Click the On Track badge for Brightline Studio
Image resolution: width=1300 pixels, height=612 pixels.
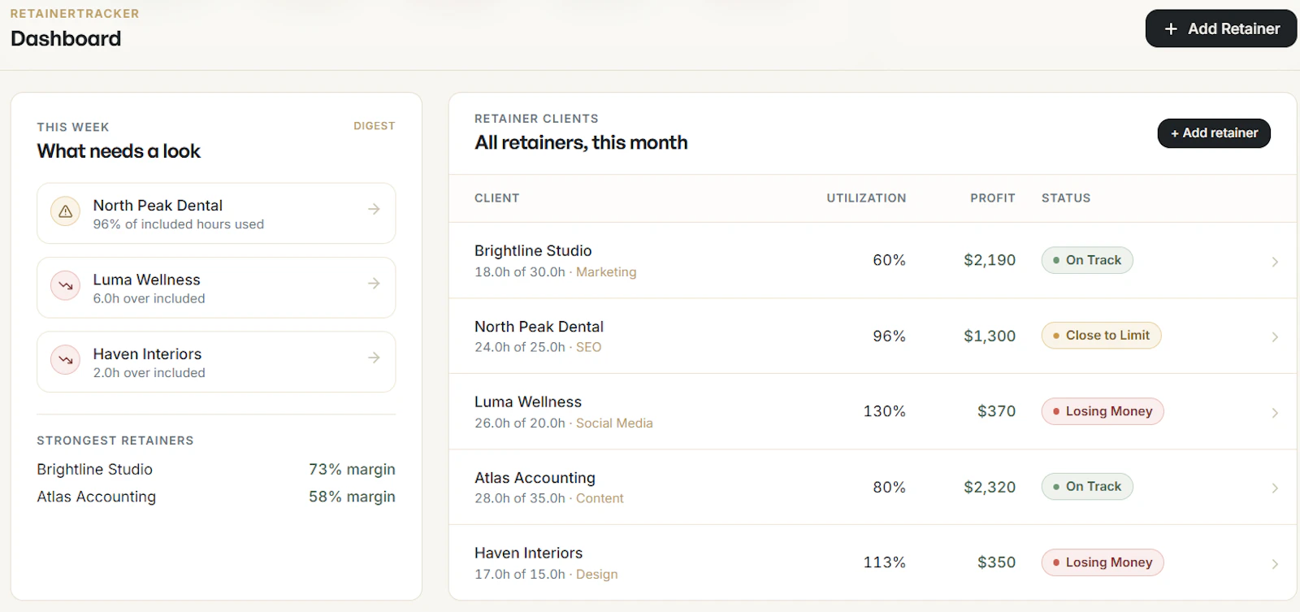point(1087,260)
